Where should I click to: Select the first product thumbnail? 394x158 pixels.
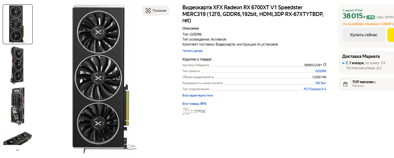[x=18, y=24]
